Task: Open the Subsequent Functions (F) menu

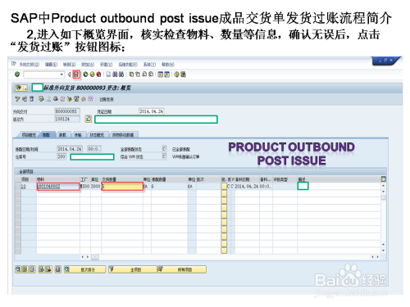Action: (x=128, y=65)
